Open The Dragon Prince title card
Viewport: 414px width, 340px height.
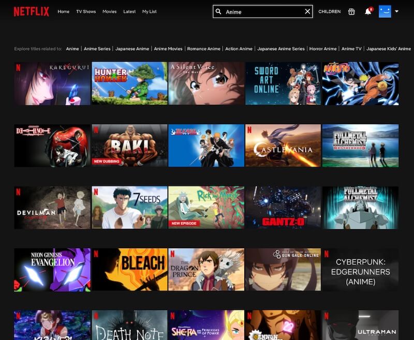(x=206, y=270)
